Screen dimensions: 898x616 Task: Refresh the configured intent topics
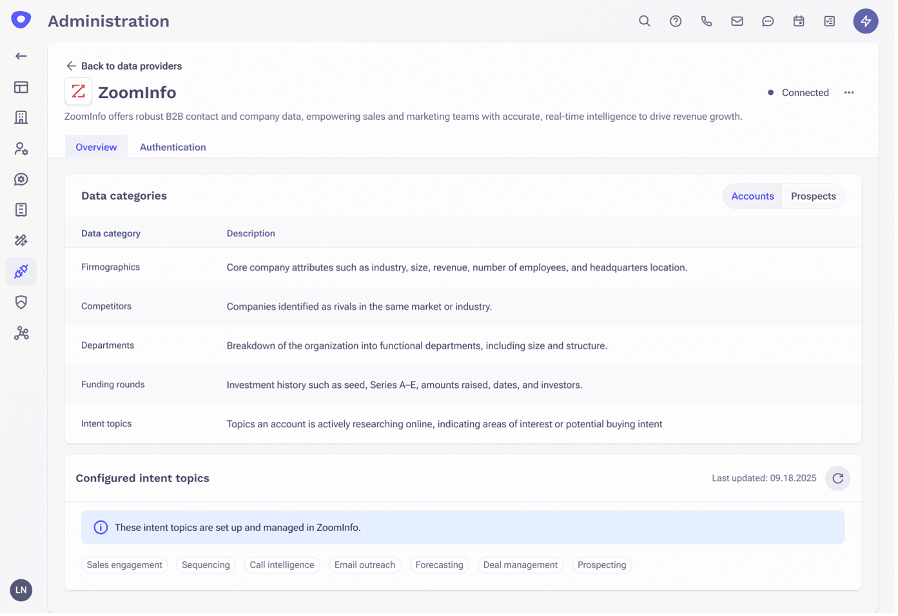pyautogui.click(x=837, y=478)
